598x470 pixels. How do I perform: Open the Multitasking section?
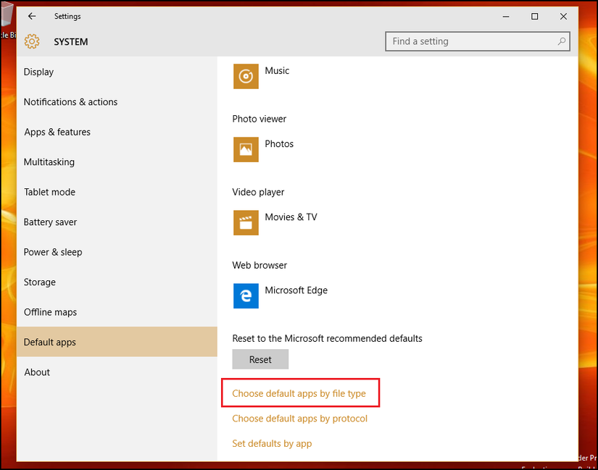point(49,162)
